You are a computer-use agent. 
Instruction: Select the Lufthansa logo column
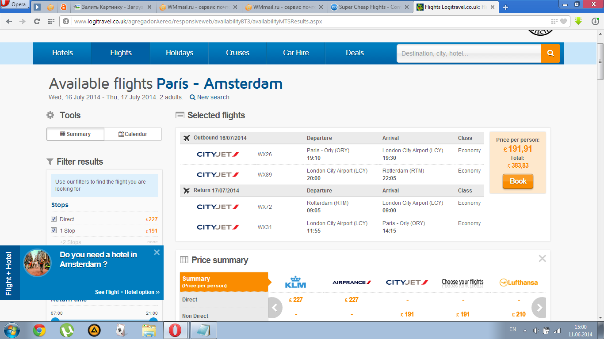pos(519,282)
